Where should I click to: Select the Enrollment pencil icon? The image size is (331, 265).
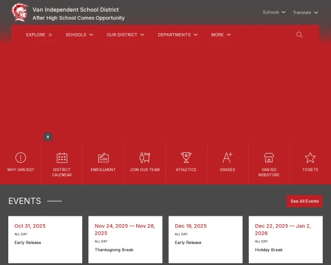coord(103,158)
